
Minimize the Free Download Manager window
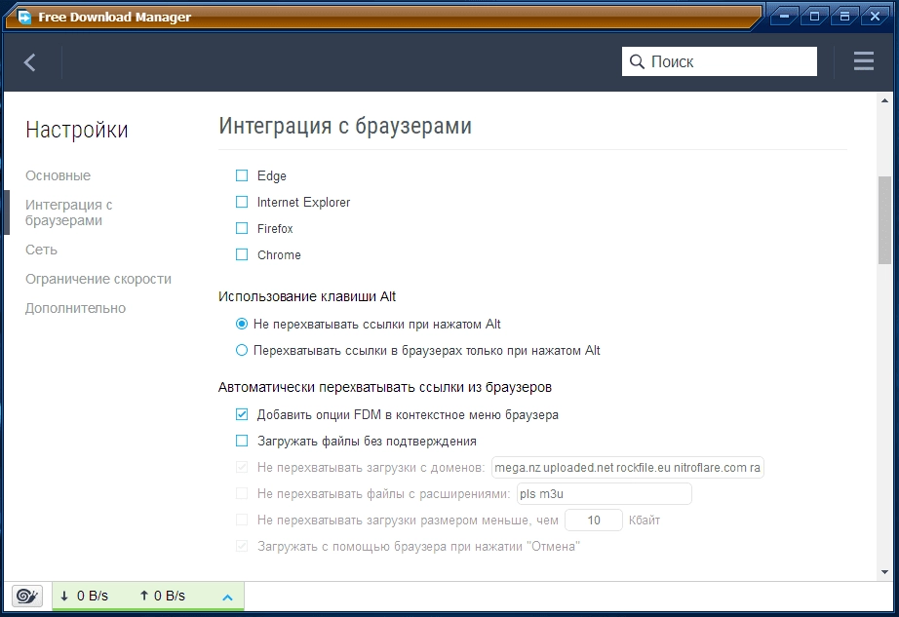784,17
